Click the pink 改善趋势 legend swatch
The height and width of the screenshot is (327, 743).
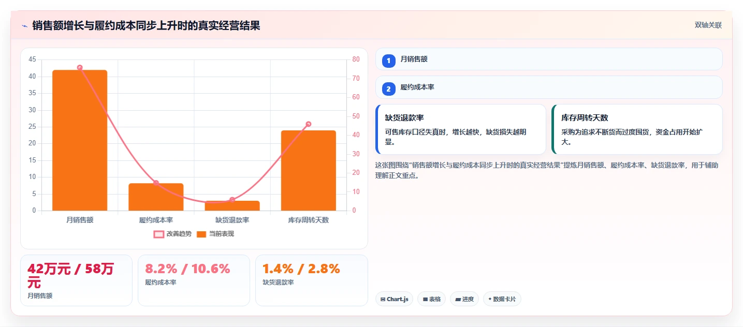[x=159, y=234]
